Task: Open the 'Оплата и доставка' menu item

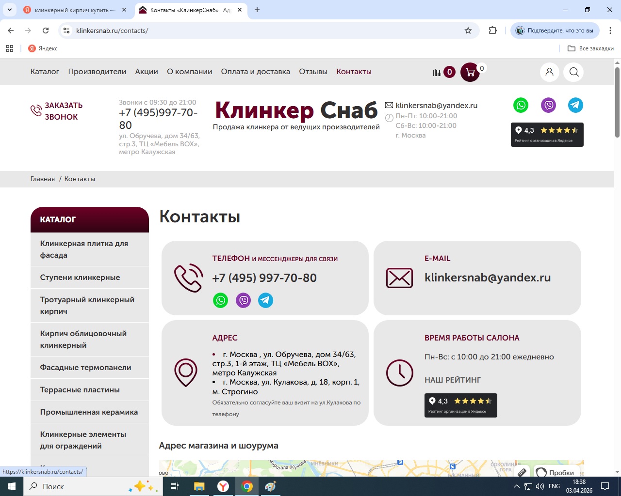Action: tap(256, 72)
